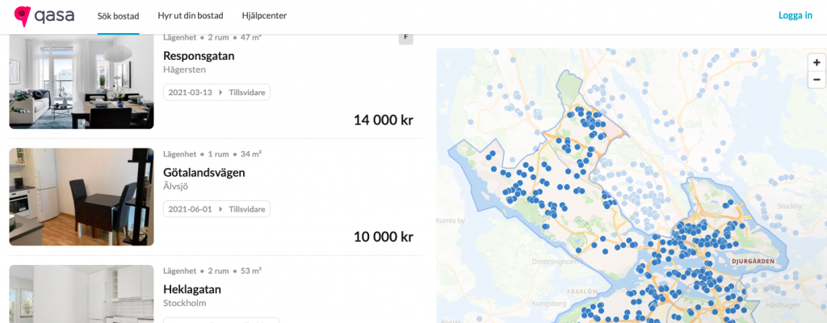The image size is (827, 323).
Task: Click the Logga in link
Action: [x=796, y=15]
